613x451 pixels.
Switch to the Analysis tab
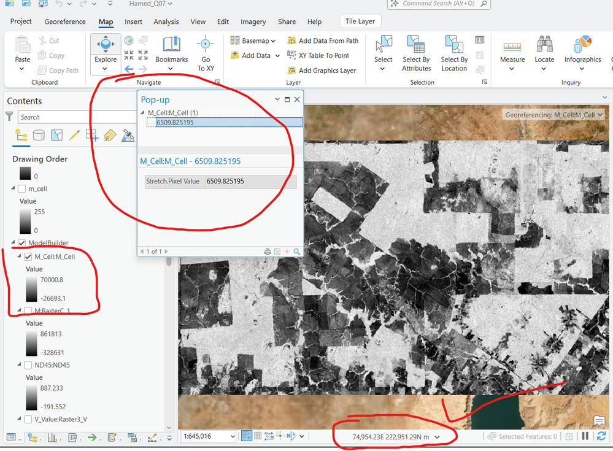click(166, 21)
